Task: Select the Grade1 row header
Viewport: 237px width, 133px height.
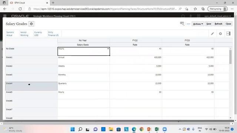Action: [31, 60]
